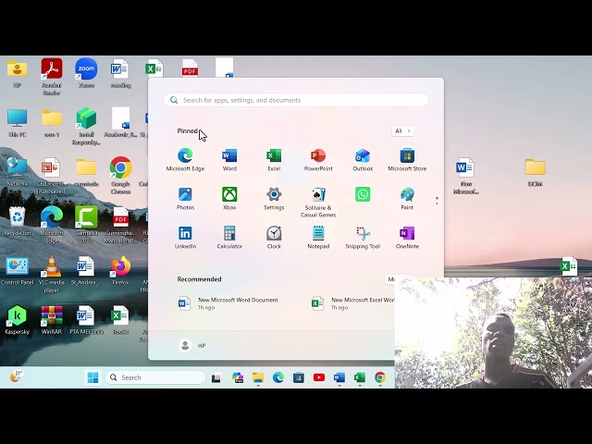592x444 pixels.
Task: Open recommended New Microsoft Word Document
Action: click(228, 303)
